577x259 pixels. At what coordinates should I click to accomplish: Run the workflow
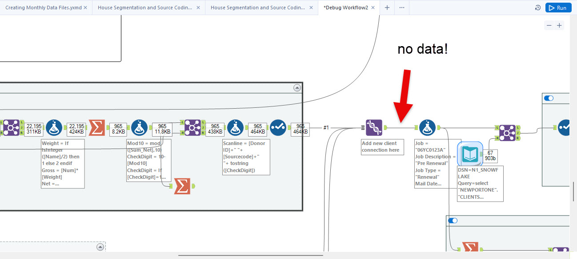(x=558, y=8)
